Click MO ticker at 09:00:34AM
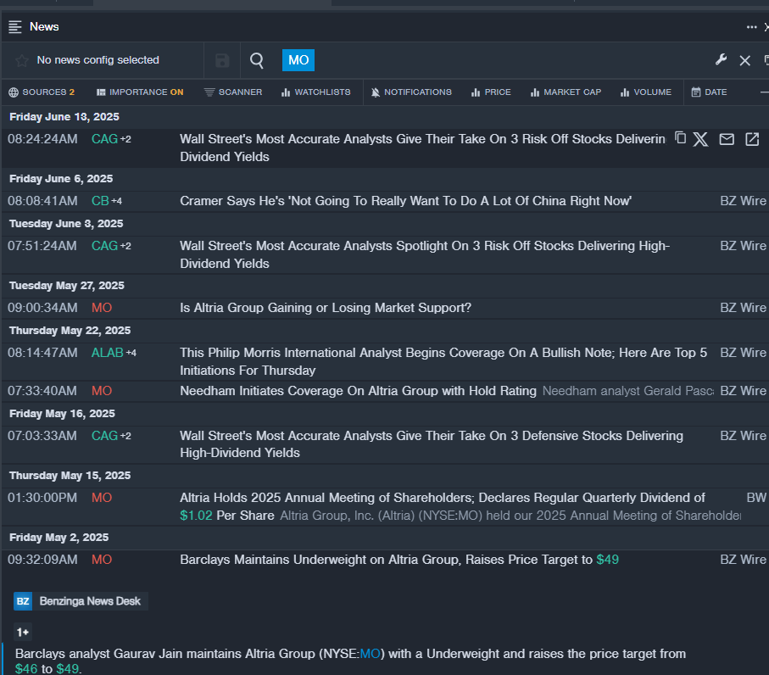The width and height of the screenshot is (769, 675). pos(102,308)
